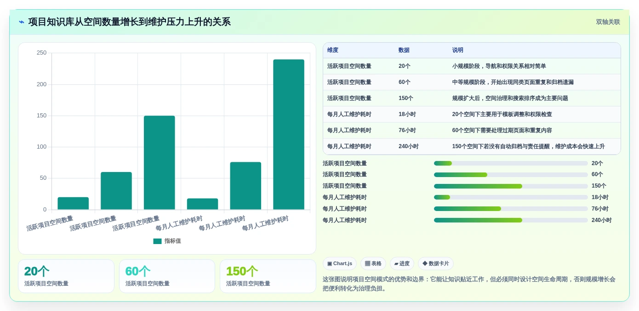The image size is (639, 311).
Task: Click the 60个 summary card
Action: click(167, 276)
